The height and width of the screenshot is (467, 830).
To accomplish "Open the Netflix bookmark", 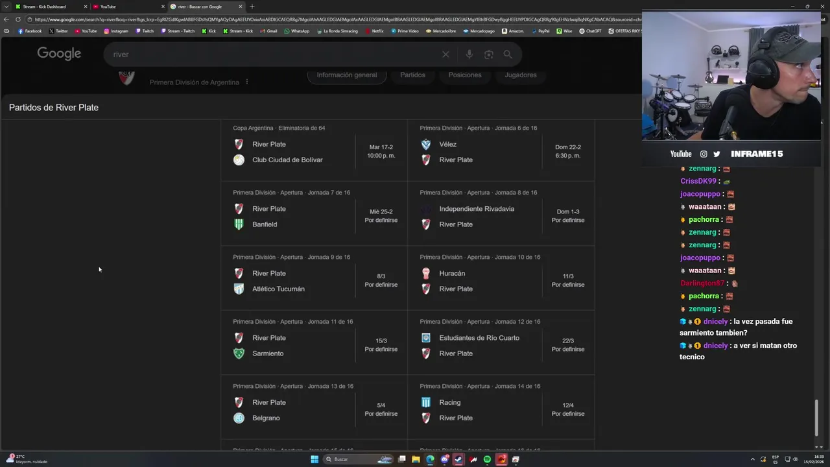I will click(x=374, y=31).
